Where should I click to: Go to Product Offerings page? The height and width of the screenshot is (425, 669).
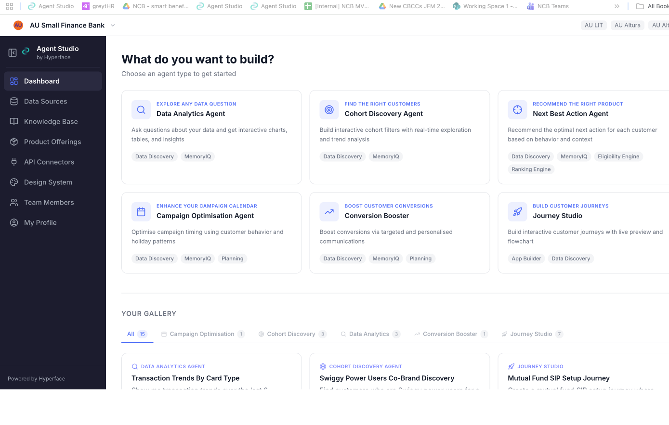53,142
